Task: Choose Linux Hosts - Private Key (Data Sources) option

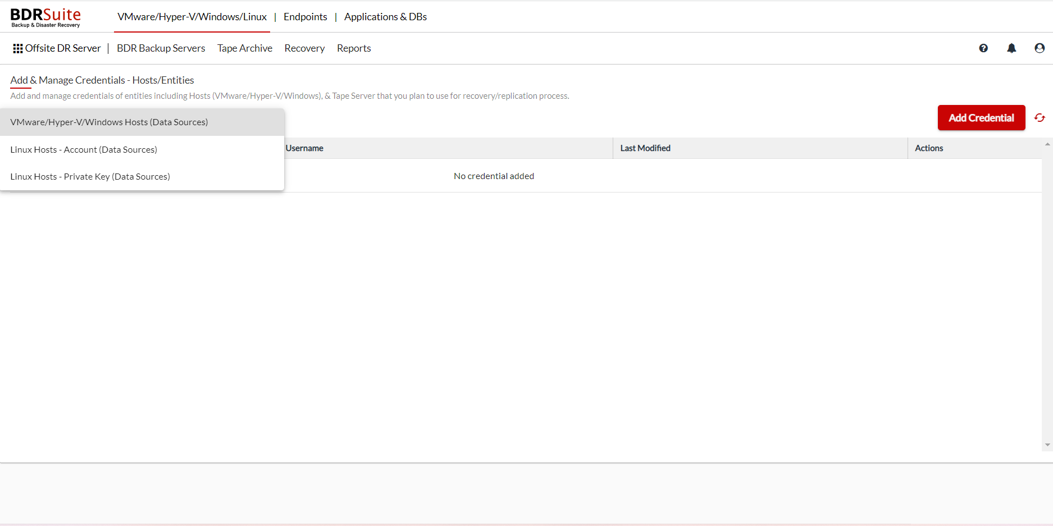Action: (x=142, y=176)
